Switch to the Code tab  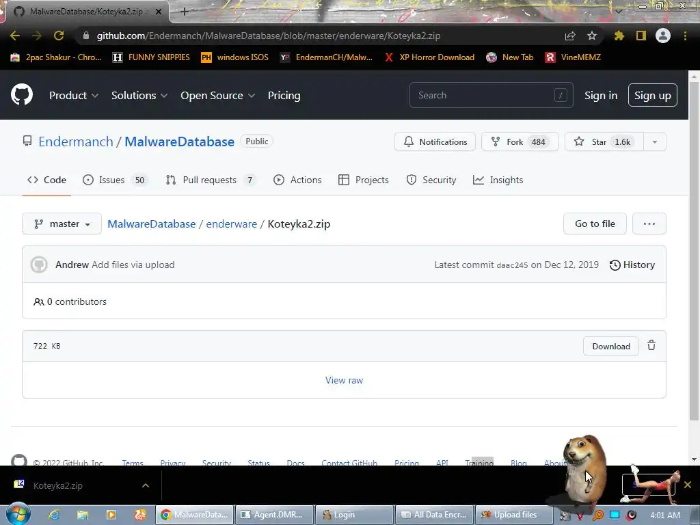tap(46, 180)
